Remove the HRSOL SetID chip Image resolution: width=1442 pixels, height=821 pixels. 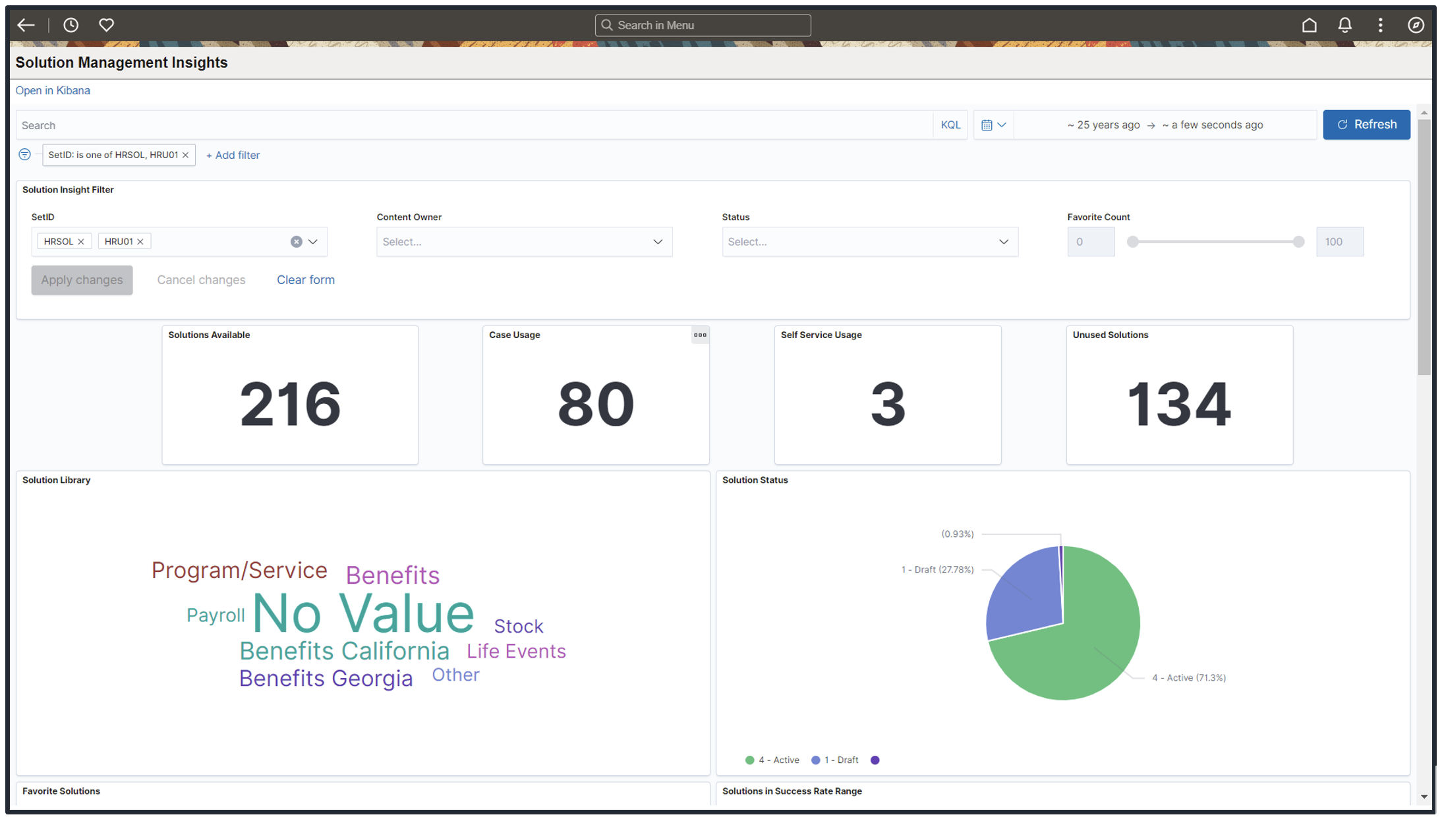point(82,241)
